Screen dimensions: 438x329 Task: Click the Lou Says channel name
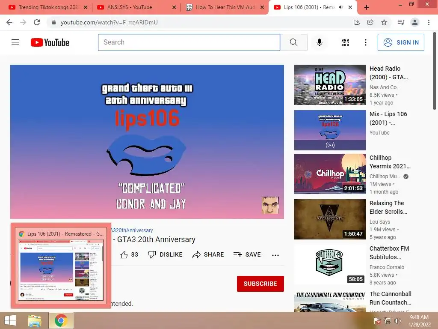380,222
